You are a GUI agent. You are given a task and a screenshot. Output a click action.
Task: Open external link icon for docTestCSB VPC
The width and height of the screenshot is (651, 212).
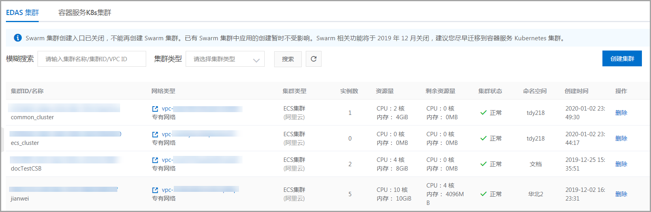pyautogui.click(x=155, y=160)
